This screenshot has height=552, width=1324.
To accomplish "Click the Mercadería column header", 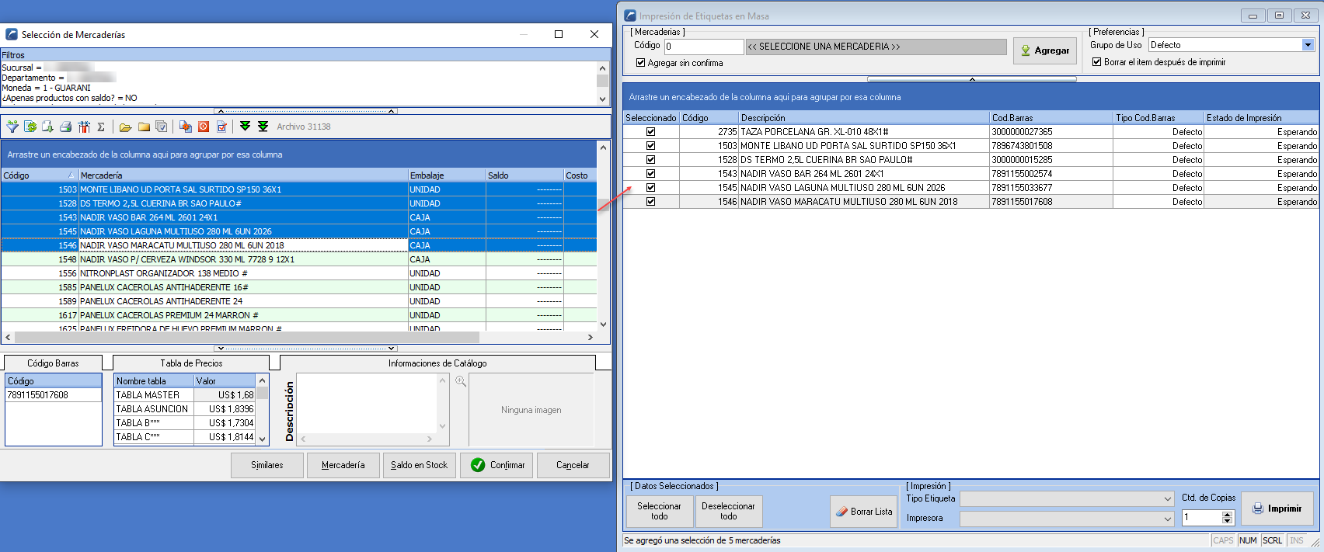I will tap(243, 175).
